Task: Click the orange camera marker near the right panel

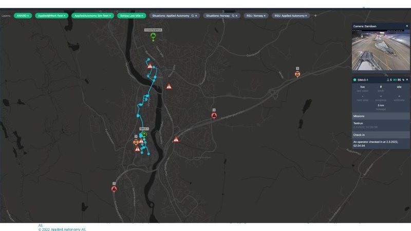Action: [297, 74]
